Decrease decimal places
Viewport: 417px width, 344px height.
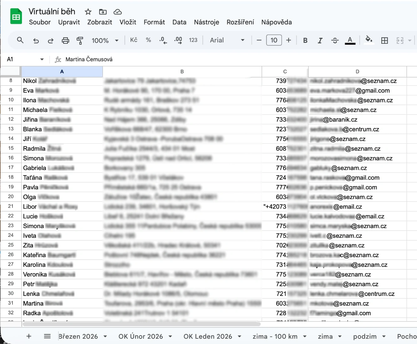click(163, 40)
